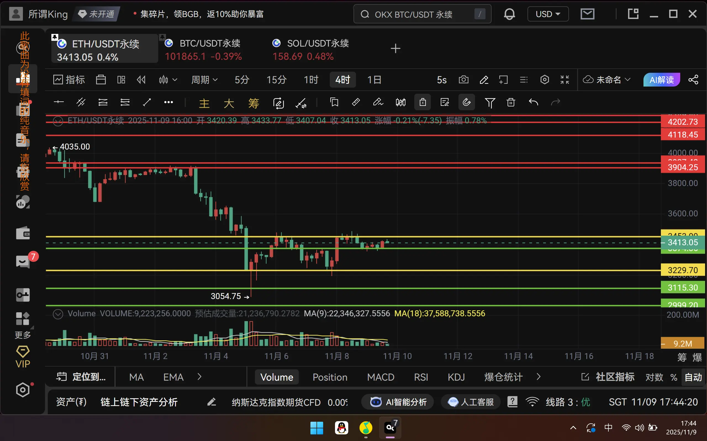Open 人工客服 support button

point(471,402)
